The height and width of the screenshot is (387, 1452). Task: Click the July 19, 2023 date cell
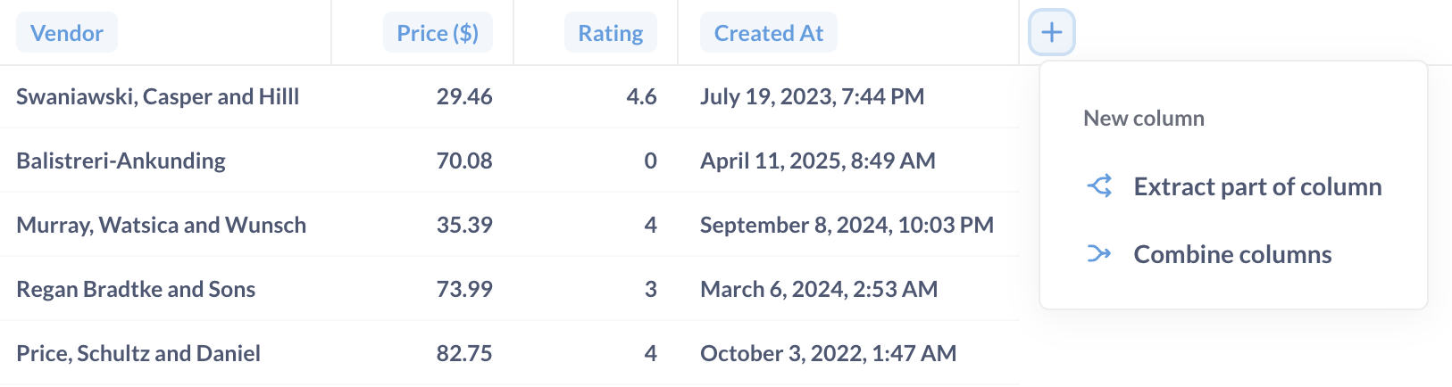[812, 96]
